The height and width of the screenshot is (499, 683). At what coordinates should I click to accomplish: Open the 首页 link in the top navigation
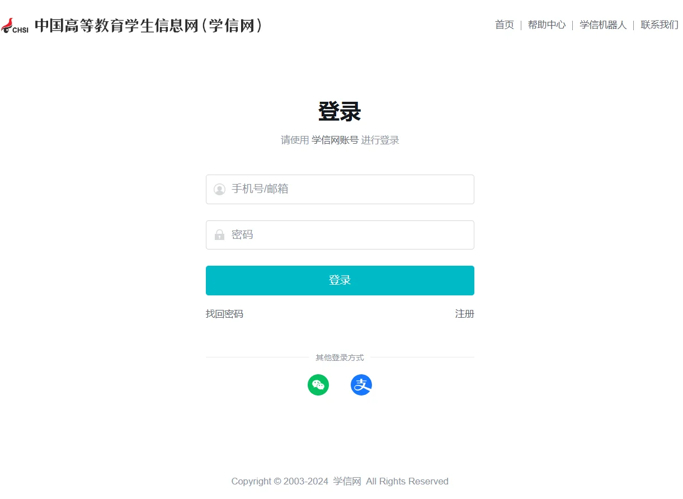tap(505, 25)
